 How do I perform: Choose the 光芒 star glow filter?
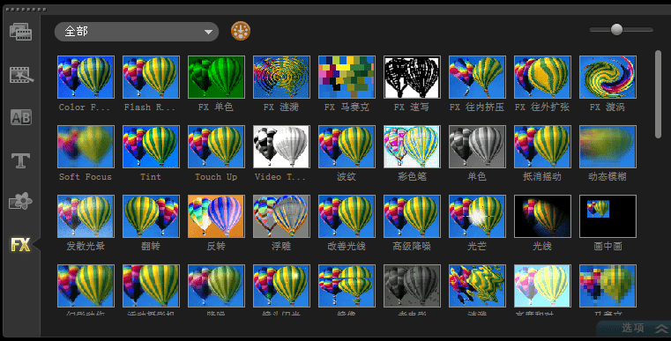[477, 216]
